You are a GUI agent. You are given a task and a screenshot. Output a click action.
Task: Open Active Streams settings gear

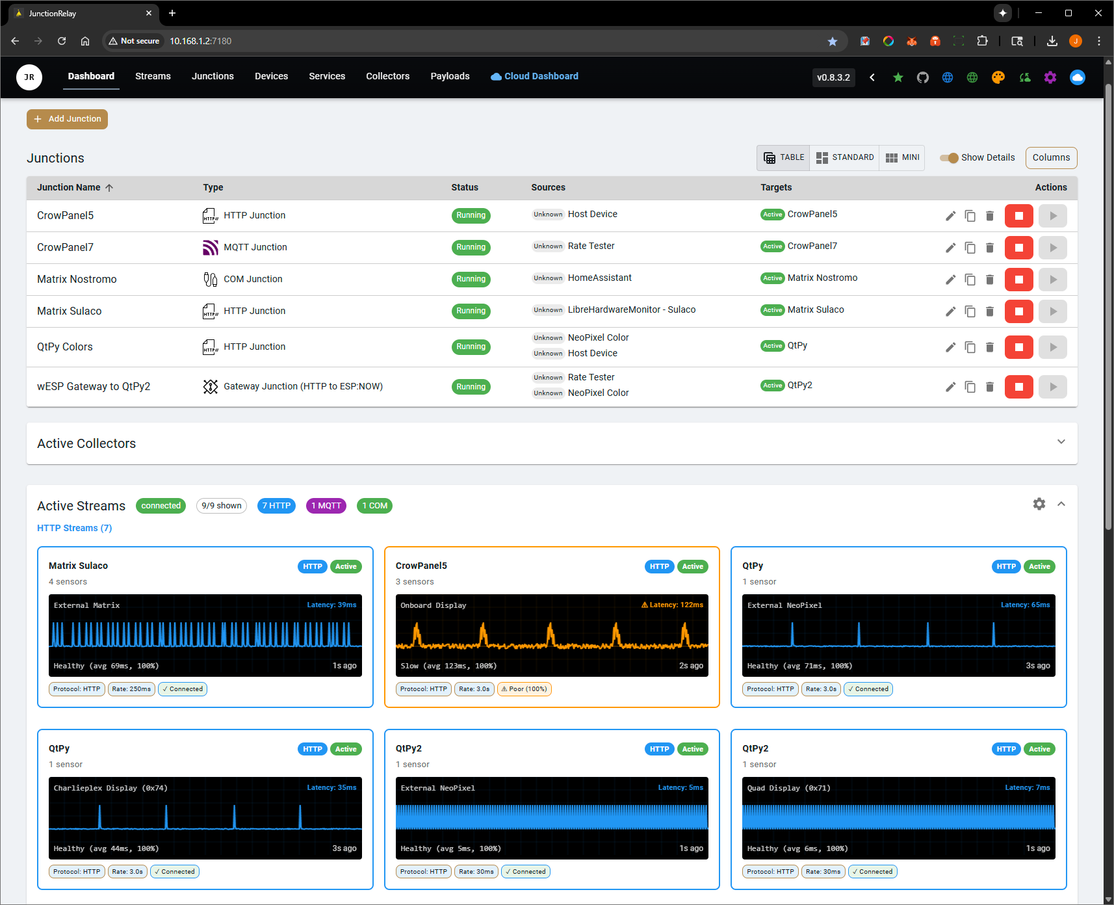click(1039, 504)
